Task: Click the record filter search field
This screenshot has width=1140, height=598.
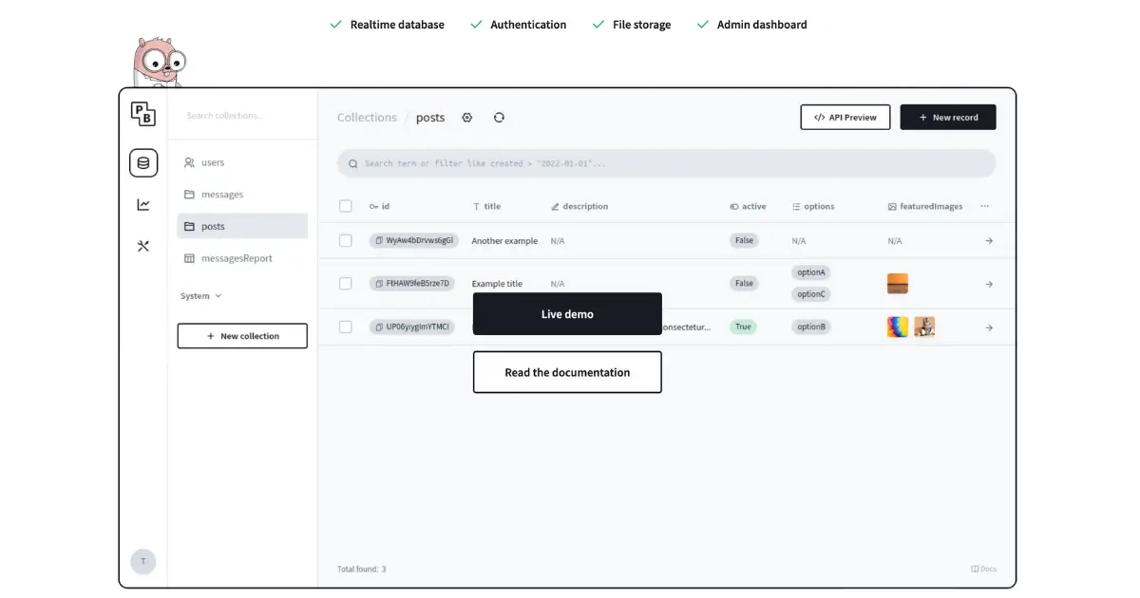Action: 665,162
